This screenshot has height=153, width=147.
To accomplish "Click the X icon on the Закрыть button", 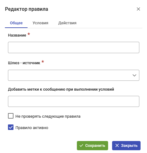I will coord(117,145).
